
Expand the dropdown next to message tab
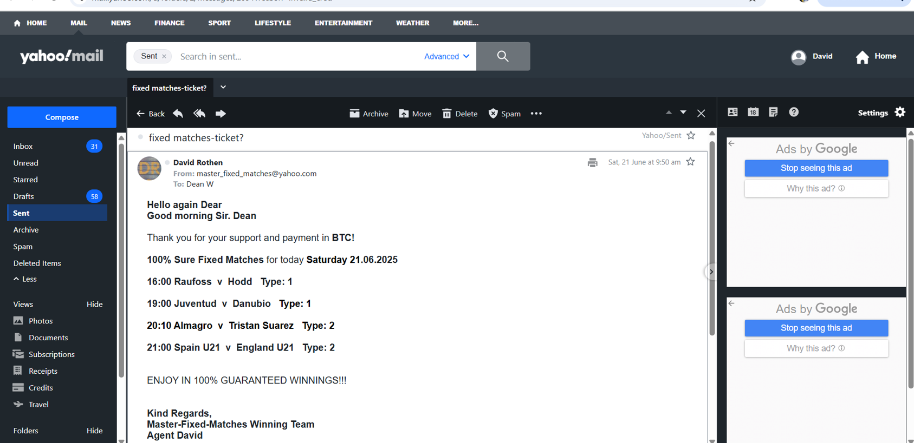click(x=223, y=87)
